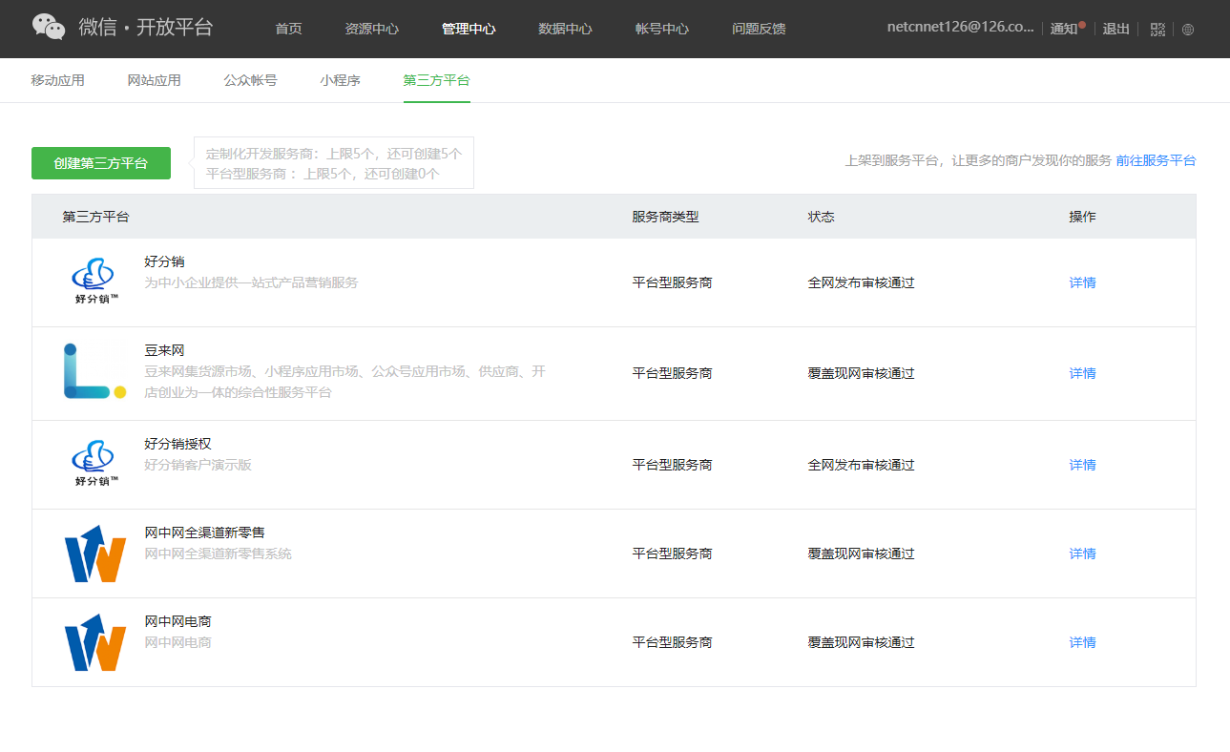
Task: Switch to 移动应用 tab
Action: pos(57,80)
